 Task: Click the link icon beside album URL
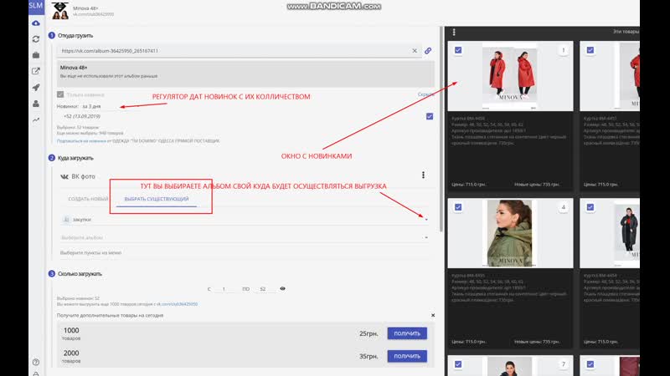(428, 51)
